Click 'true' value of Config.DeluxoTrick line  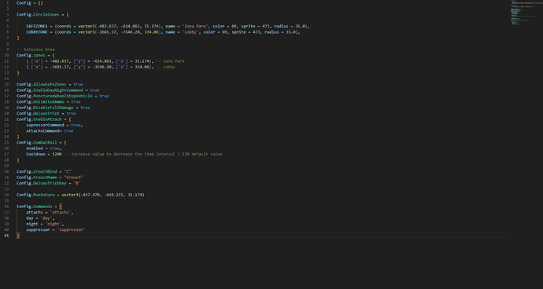click(71, 113)
